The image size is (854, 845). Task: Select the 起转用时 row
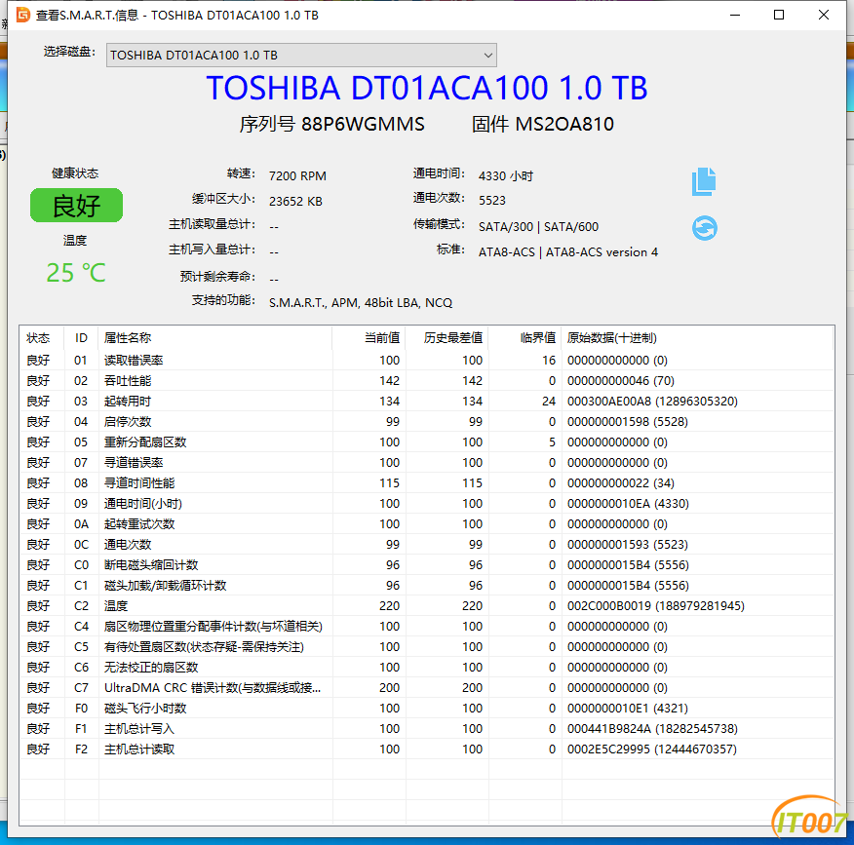point(426,402)
